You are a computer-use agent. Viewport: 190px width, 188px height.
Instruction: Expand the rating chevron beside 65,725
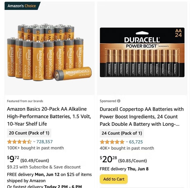(x=127, y=142)
